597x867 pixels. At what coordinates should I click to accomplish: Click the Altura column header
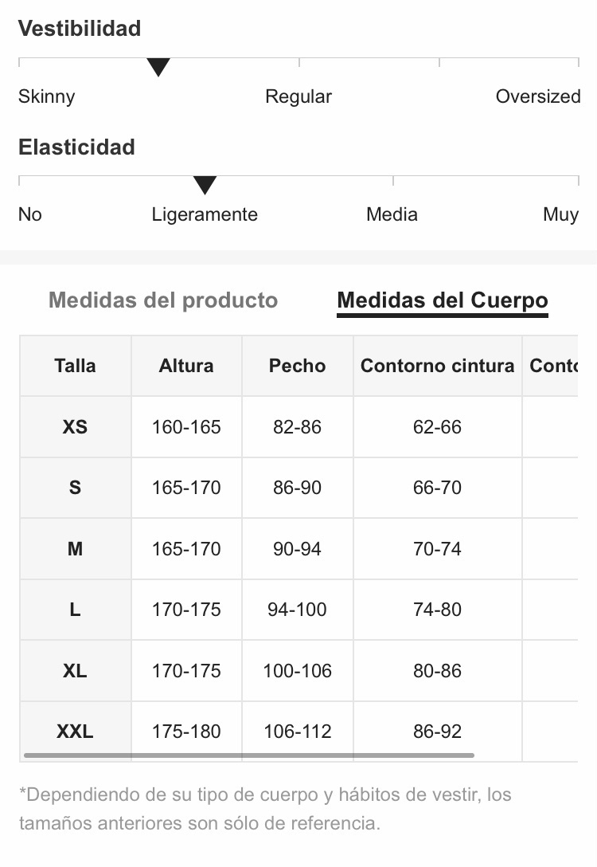[186, 366]
